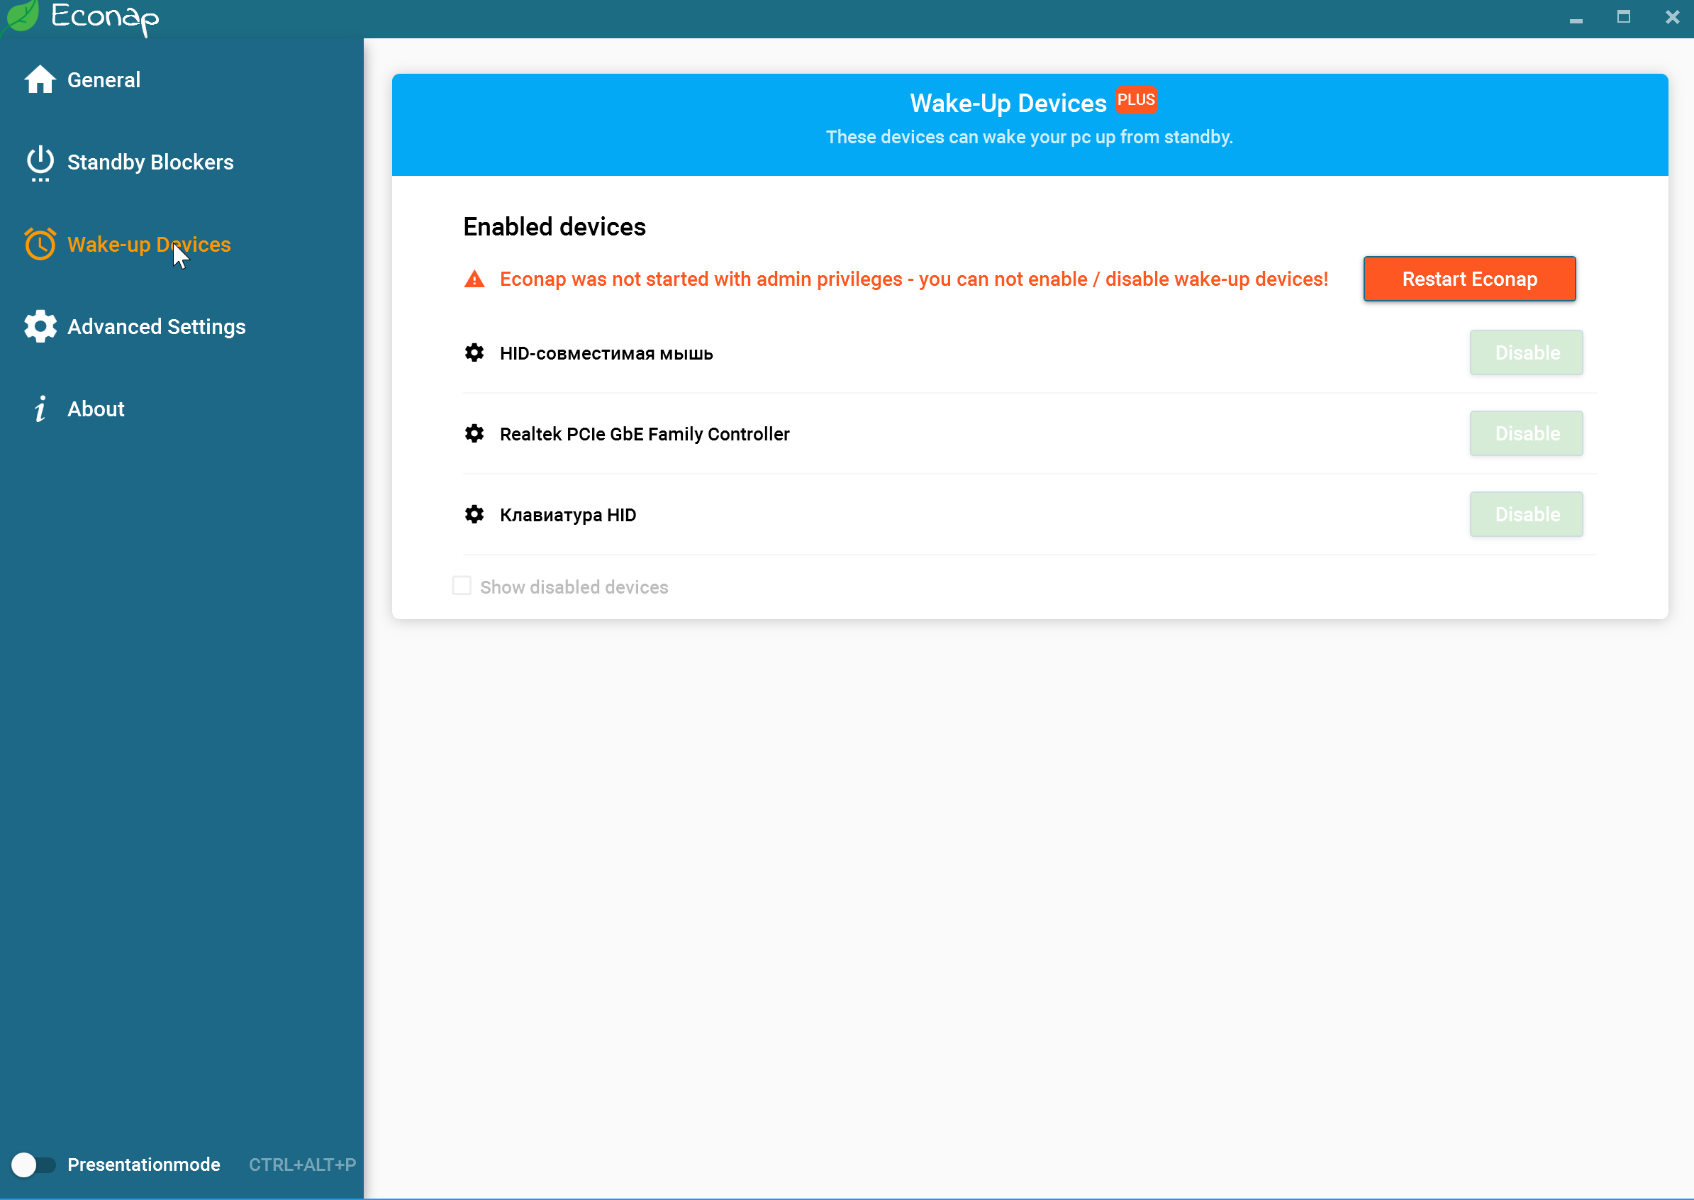Go to the About page
This screenshot has width=1694, height=1200.
coord(96,409)
